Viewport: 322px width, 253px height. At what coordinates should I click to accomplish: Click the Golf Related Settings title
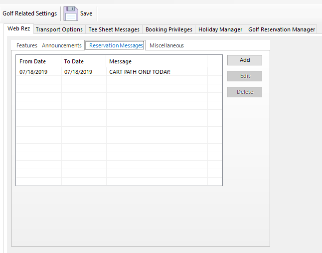pyautogui.click(x=30, y=13)
